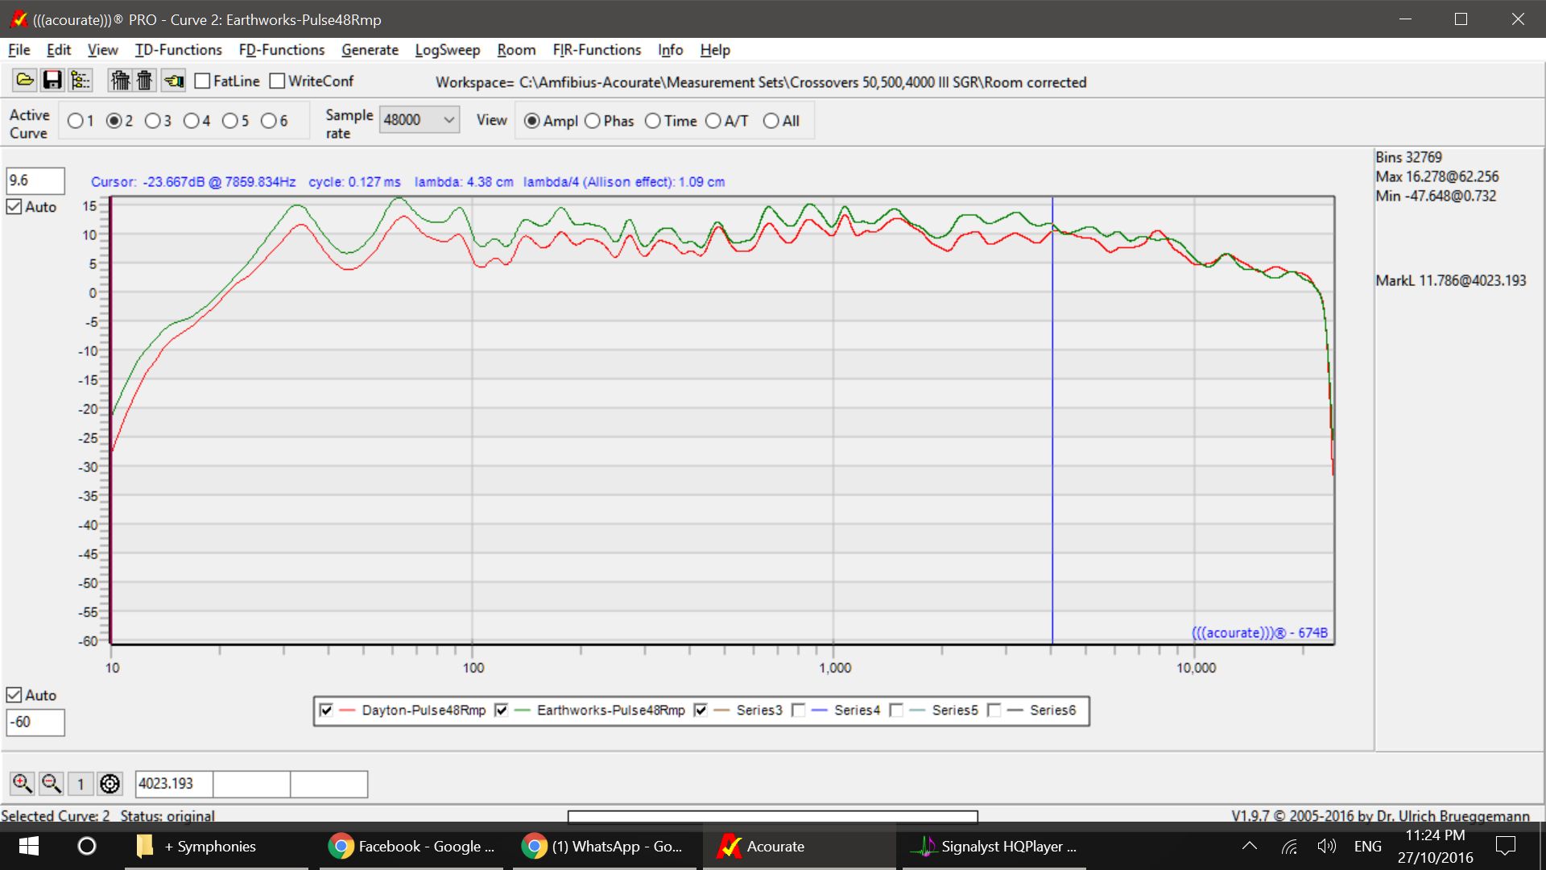1546x870 pixels.
Task: Check the Series5 legend checkbox
Action: click(896, 710)
